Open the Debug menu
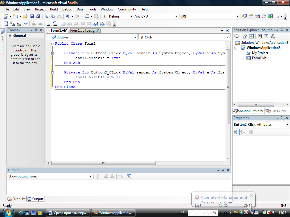The height and width of the screenshot is (217, 290). pos(67,9)
